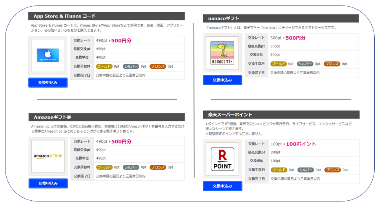The height and width of the screenshot is (205, 379).
Task: Click the Silver badge in nanaco fee row
Action: [305, 64]
